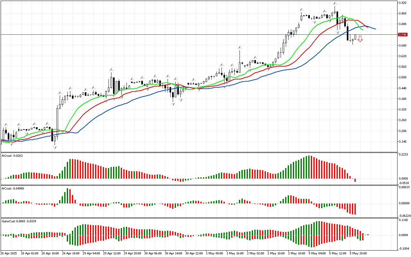This screenshot has width=411, height=257.
Task: Click the red 3.740 price label
Action: click(x=402, y=34)
